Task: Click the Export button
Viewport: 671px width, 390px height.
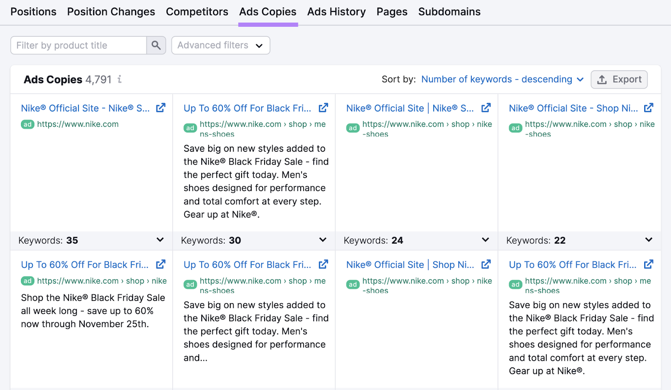Action: coord(619,79)
